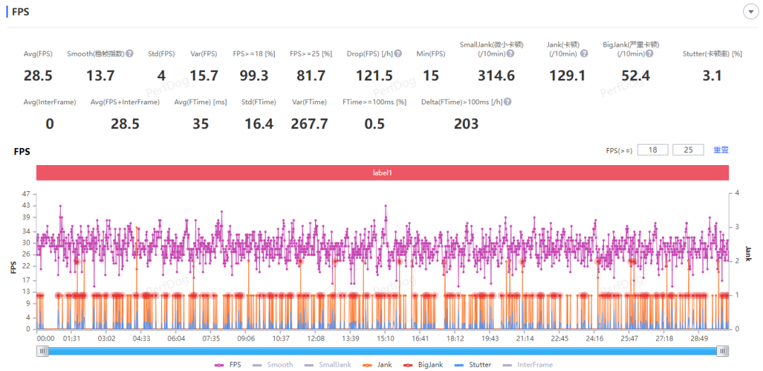
Task: Select the red label1 bar
Action: tap(382, 172)
